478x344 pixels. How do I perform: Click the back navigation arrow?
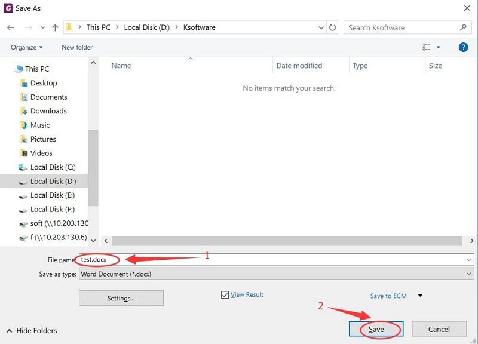(x=10, y=27)
